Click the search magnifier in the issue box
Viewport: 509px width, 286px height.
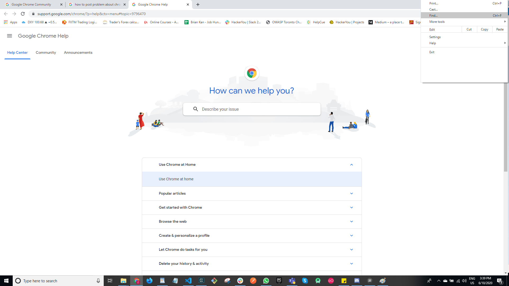pos(196,109)
